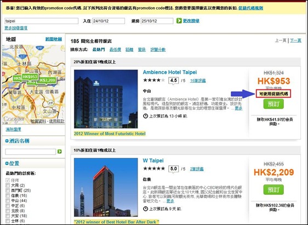Go to 下一頁 next page

pos(295,41)
